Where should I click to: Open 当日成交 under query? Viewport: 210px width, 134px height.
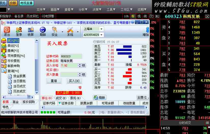pyautogui.click(x=19, y=86)
